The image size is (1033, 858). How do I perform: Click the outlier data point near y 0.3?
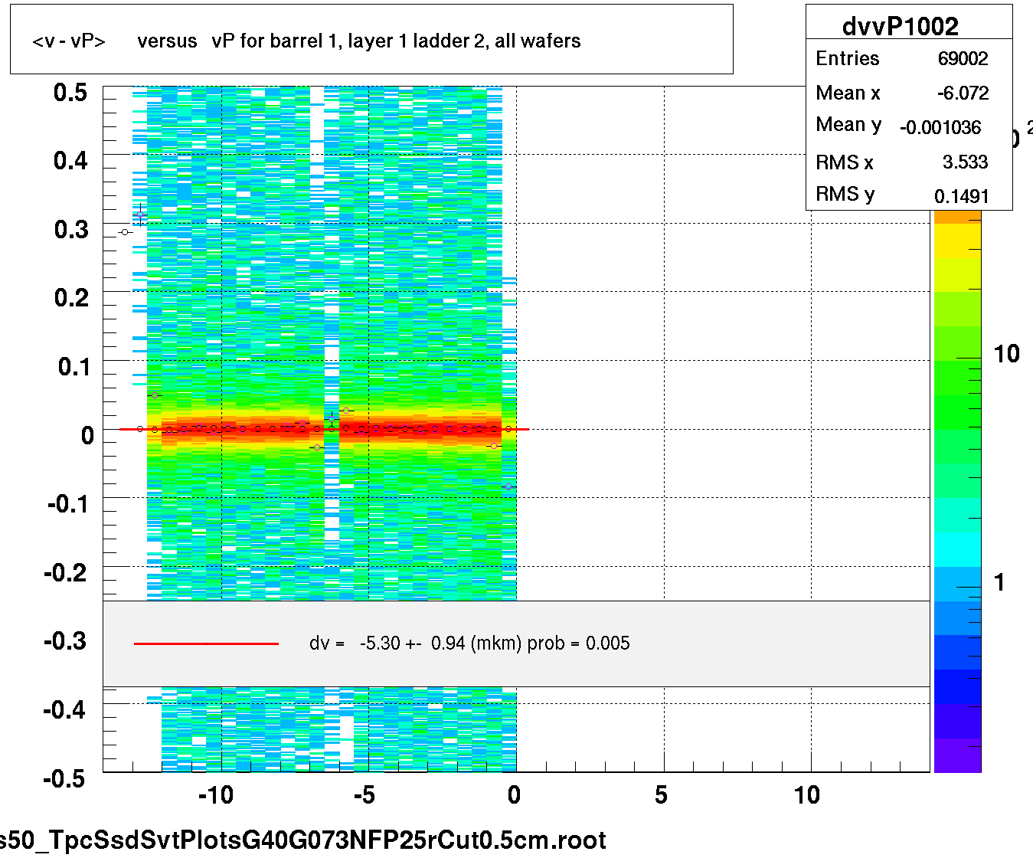coord(125,232)
